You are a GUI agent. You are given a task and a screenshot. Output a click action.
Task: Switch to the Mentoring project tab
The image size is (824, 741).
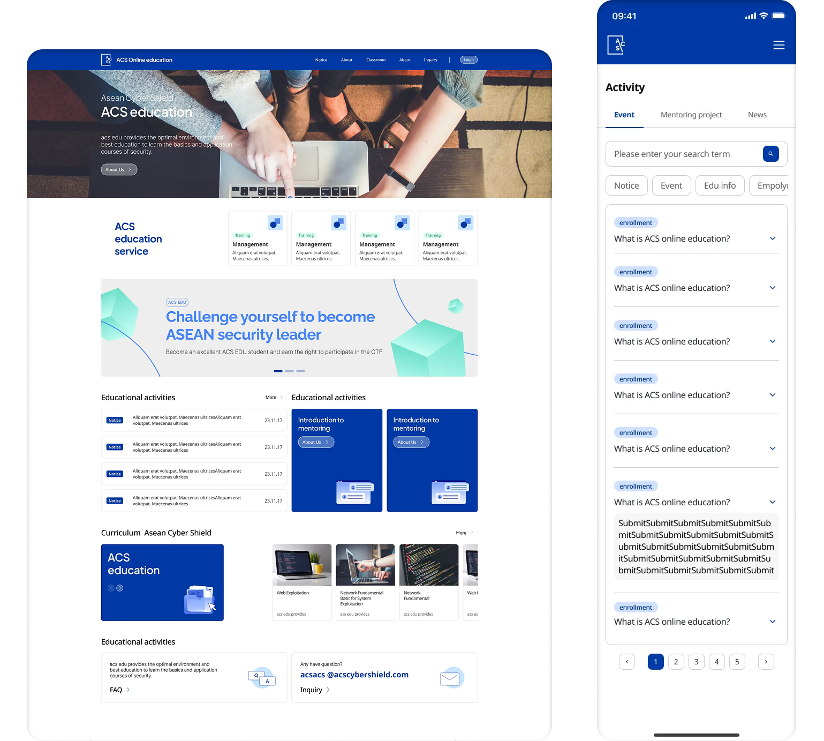pyautogui.click(x=691, y=115)
